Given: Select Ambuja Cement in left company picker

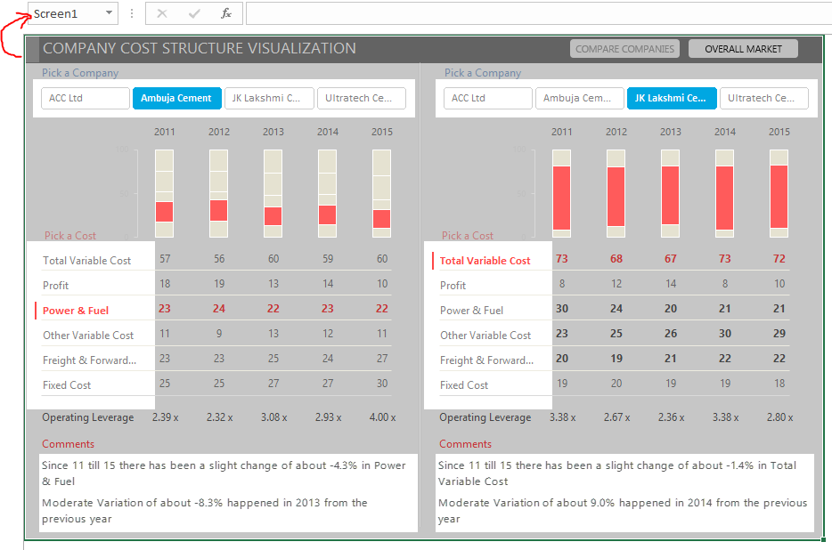Looking at the screenshot, I should click(176, 98).
